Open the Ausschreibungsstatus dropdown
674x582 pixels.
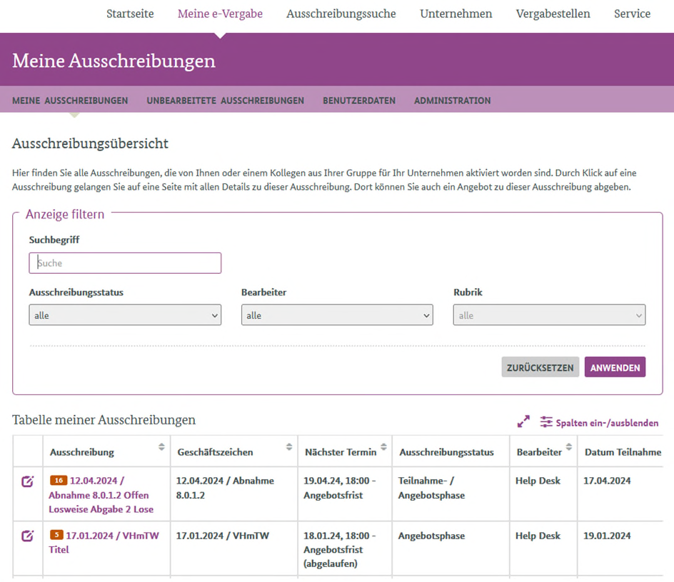125,315
